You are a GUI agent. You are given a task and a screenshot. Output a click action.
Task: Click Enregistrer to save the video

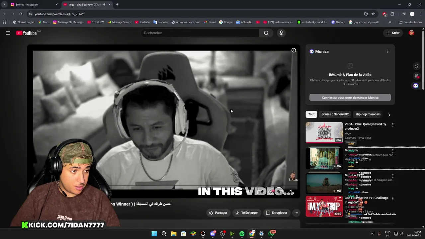pyautogui.click(x=277, y=213)
